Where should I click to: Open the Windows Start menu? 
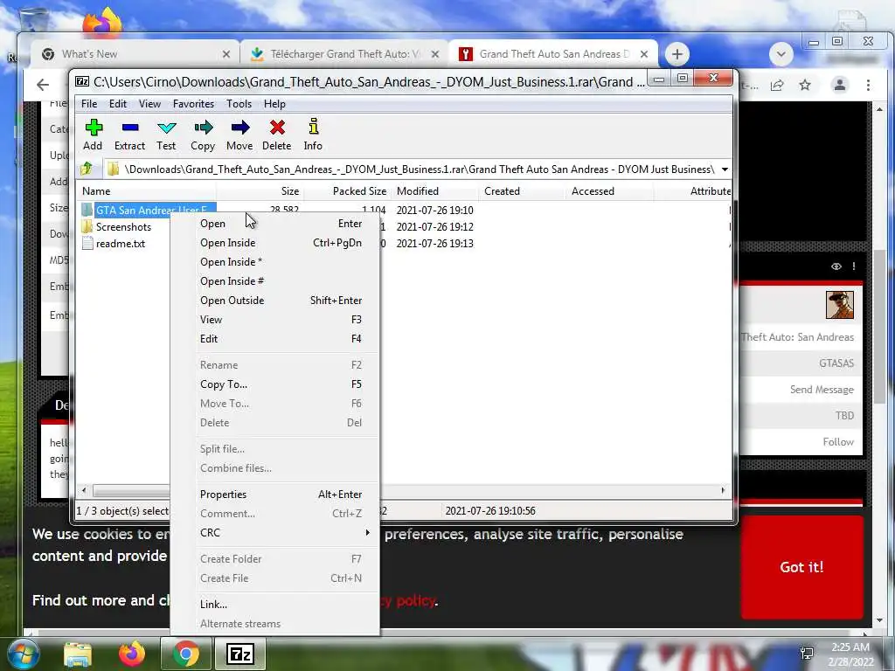click(24, 654)
